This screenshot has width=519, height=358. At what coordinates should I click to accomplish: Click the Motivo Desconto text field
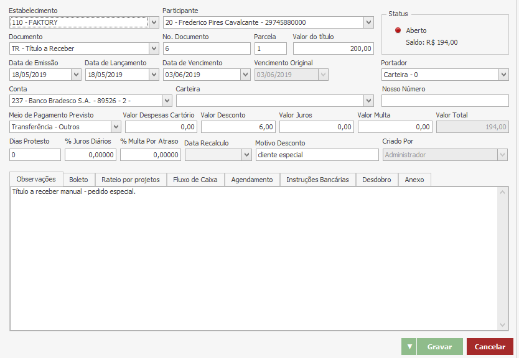tap(317, 155)
